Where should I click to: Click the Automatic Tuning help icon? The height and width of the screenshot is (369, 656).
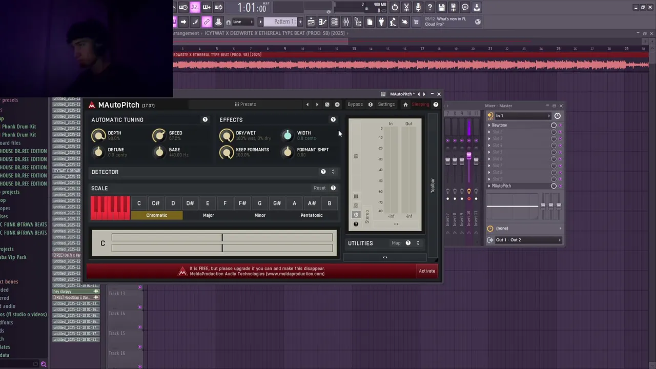click(x=205, y=119)
